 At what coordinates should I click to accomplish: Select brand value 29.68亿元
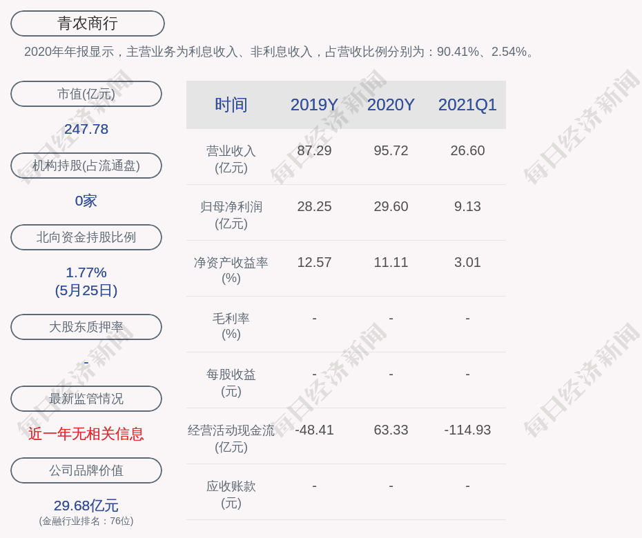coord(86,506)
